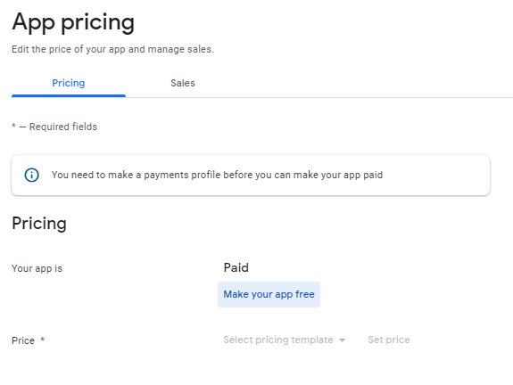
Task: Click the 'Edit the price of your app' subtitle
Action: pos(112,49)
